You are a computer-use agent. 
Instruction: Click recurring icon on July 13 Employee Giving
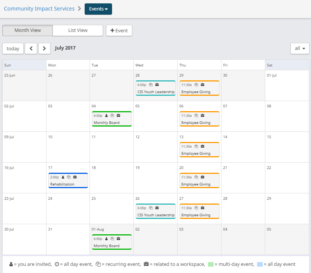196,146
